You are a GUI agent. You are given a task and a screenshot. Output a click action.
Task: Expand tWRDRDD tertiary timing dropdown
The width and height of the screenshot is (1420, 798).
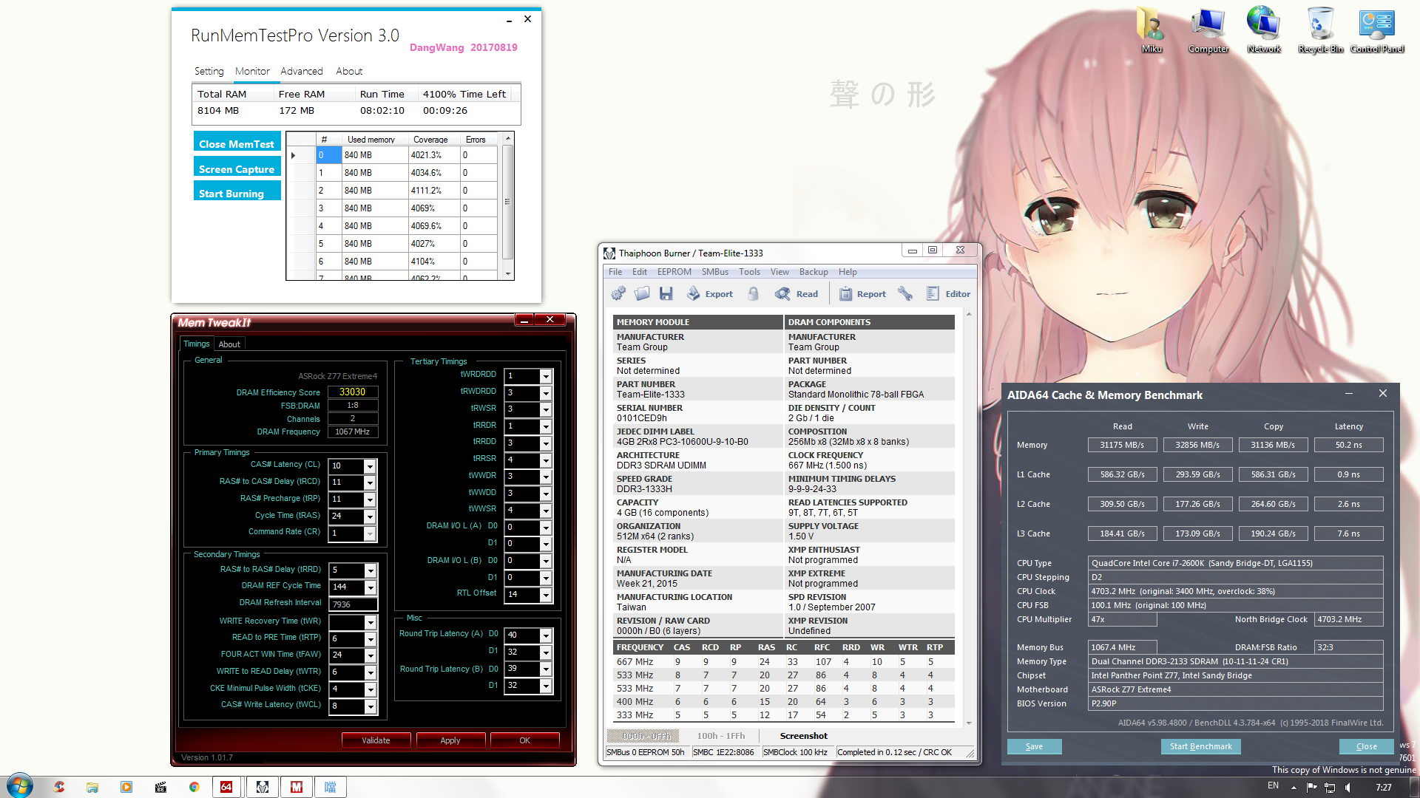tap(546, 376)
